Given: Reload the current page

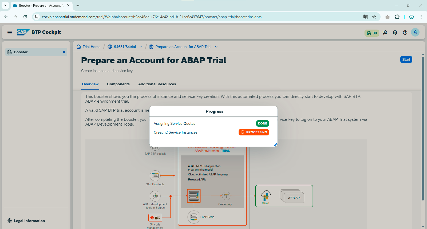Looking at the screenshot, I should click(x=25, y=17).
